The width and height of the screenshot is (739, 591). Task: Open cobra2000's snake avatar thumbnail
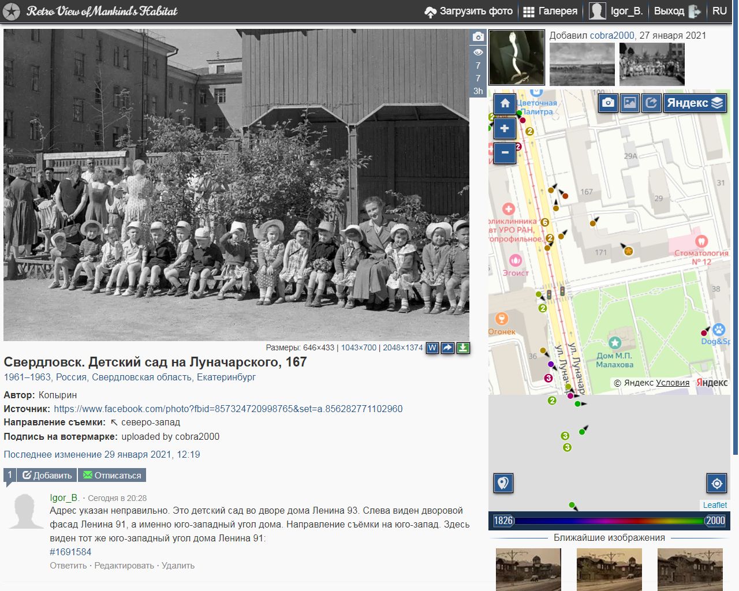coord(517,57)
